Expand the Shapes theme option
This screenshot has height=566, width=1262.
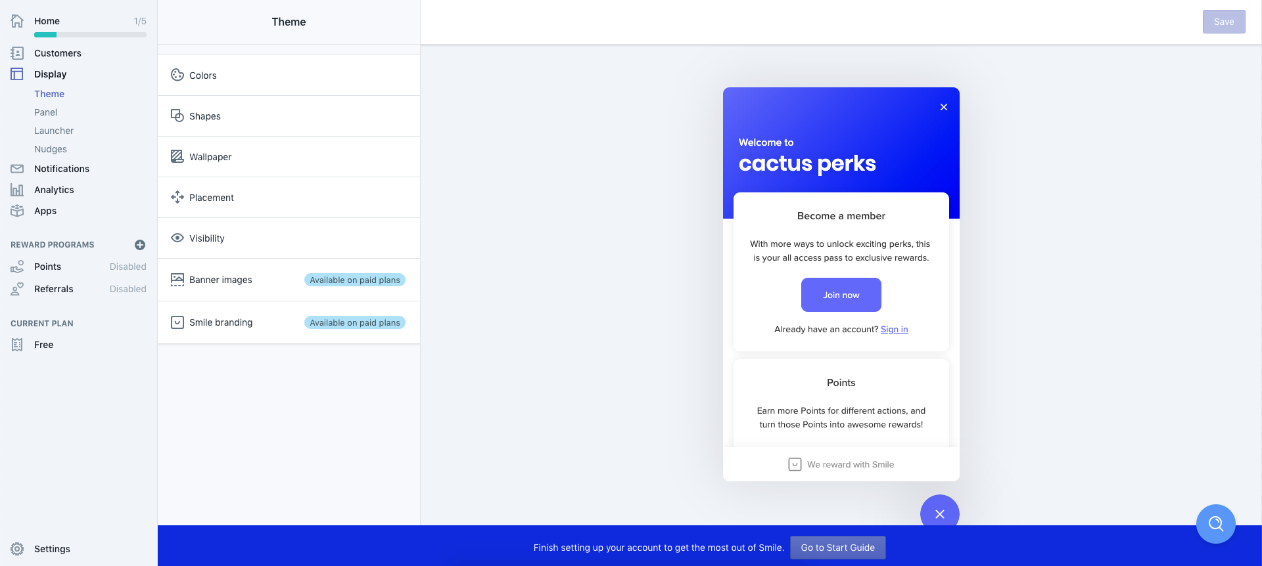(289, 116)
